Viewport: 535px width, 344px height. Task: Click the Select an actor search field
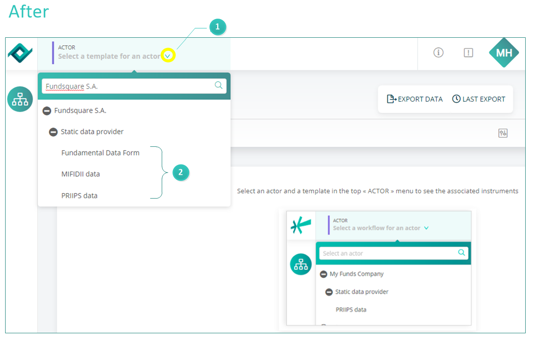click(x=393, y=253)
